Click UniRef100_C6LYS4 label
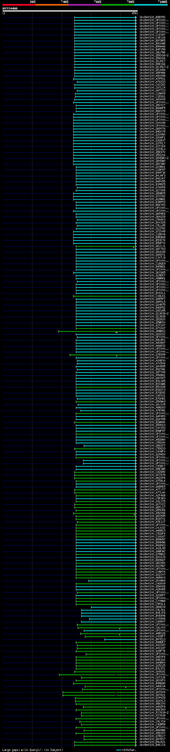This screenshot has height=752, width=170. 152,721
